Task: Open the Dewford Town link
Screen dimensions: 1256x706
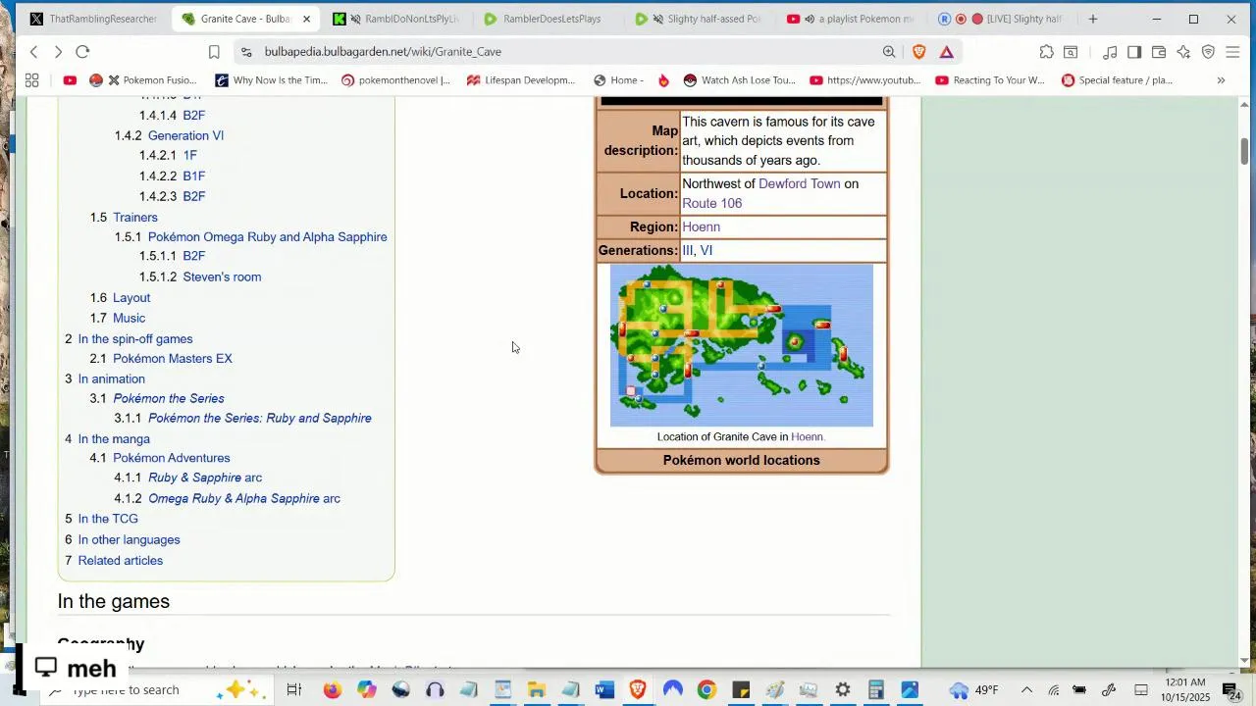Action: point(800,183)
